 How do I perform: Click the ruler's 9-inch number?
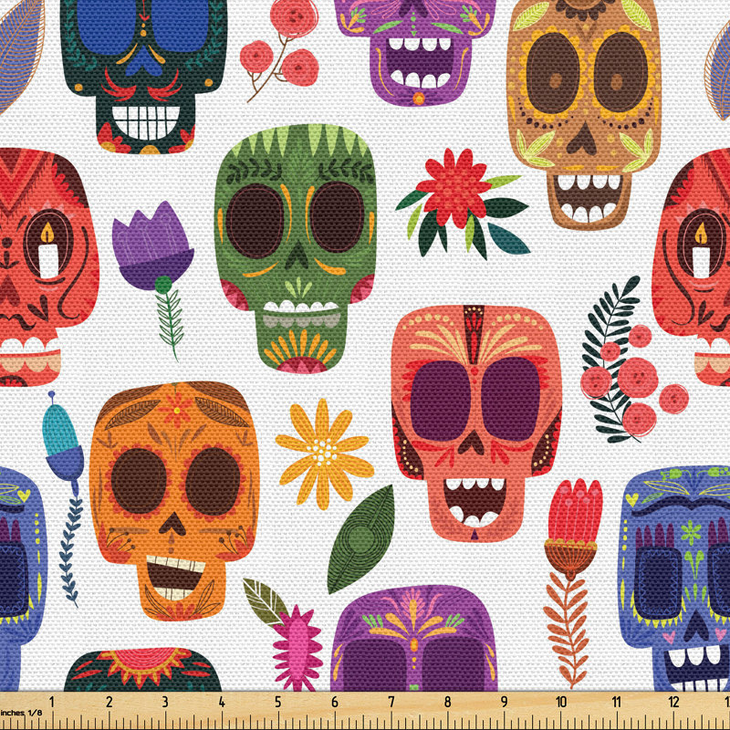505,702
